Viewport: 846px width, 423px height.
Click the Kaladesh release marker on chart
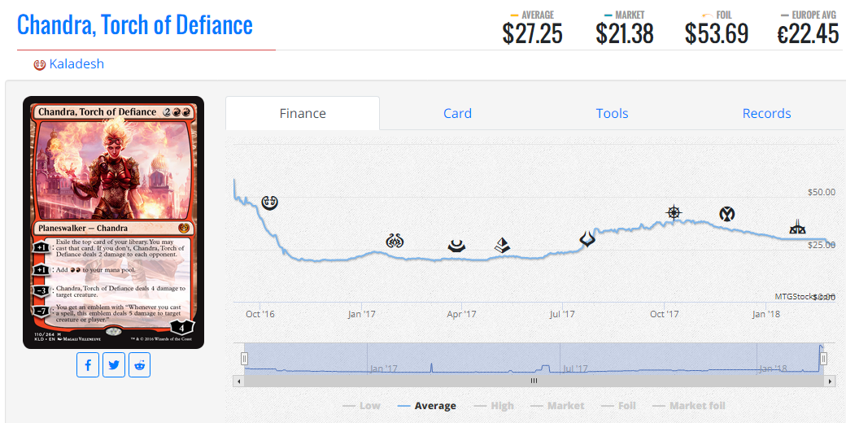270,203
